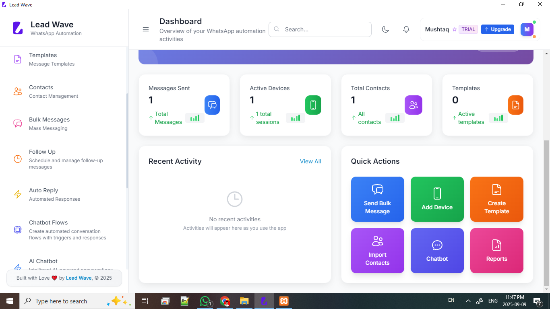Click the Chatbot Flows chip icon in sidebar
This screenshot has width=550, height=309.
[x=18, y=230]
